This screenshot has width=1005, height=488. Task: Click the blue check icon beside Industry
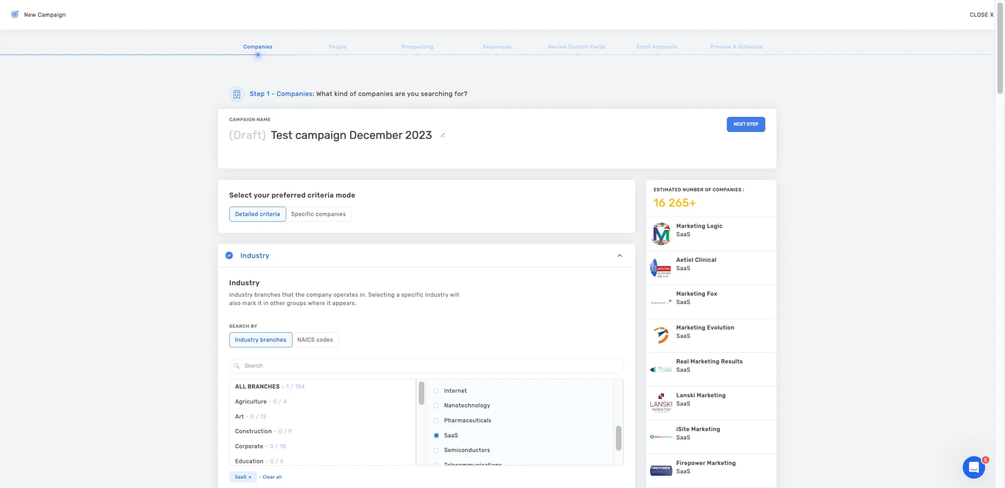point(229,256)
